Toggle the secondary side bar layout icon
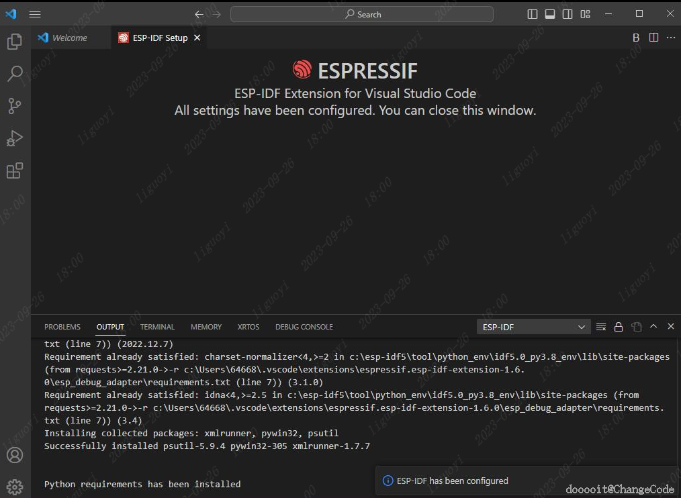Image resolution: width=681 pixels, height=498 pixels. pyautogui.click(x=567, y=14)
